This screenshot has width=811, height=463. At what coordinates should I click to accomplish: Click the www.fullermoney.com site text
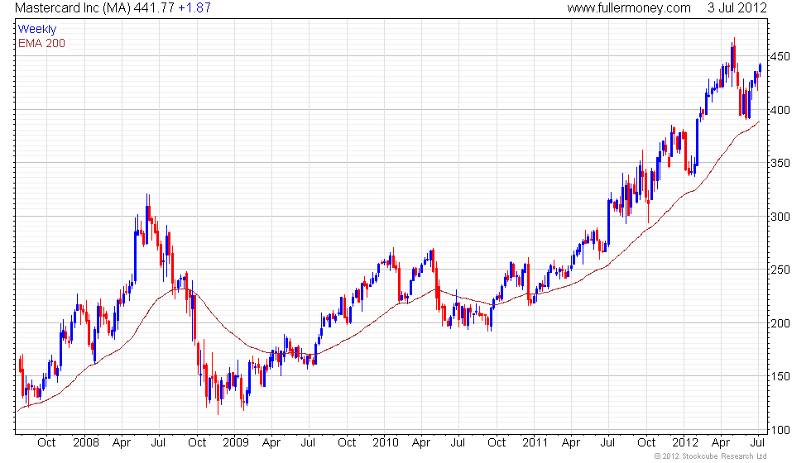[x=628, y=7]
